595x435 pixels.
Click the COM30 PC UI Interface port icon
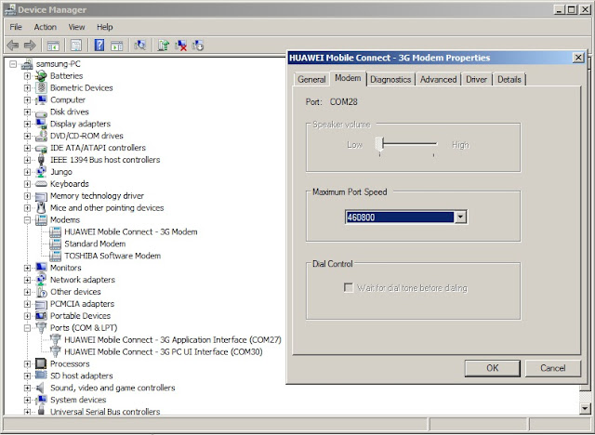click(56, 351)
